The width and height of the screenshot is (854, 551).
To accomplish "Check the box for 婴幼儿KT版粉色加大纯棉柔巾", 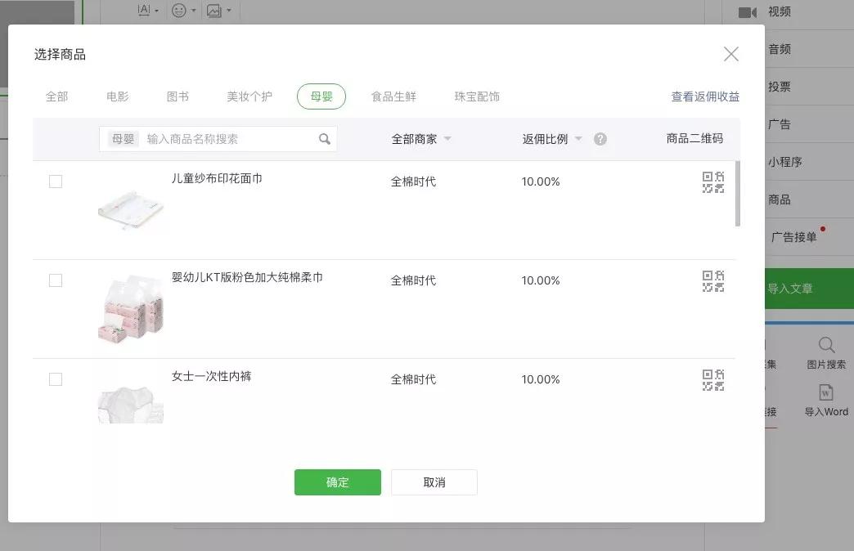I will [56, 280].
